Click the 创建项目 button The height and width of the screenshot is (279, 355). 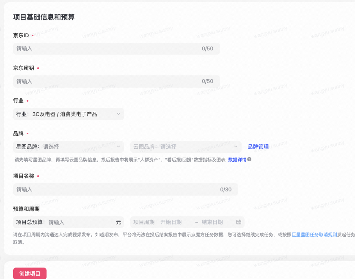tap(30, 273)
